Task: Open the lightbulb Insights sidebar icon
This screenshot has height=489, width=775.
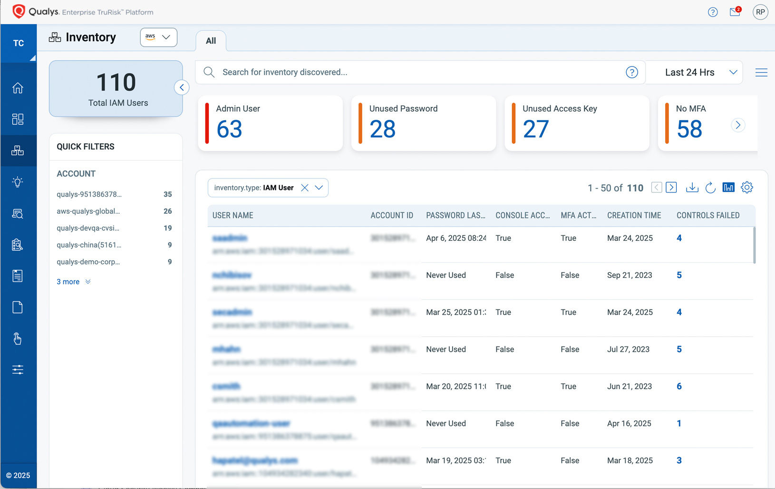Action: pos(18,182)
